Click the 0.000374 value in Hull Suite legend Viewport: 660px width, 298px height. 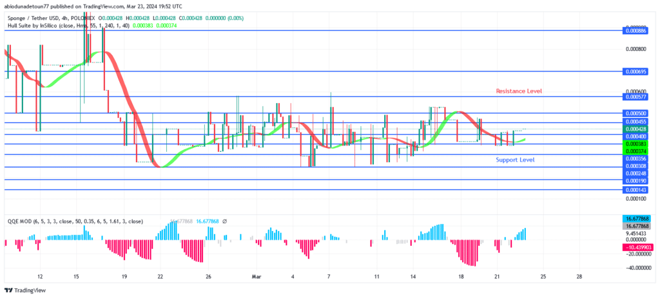click(x=166, y=26)
